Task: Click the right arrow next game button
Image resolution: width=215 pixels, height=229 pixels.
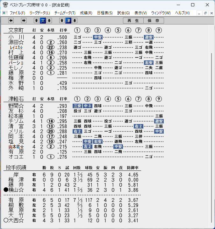Action: click(x=24, y=21)
